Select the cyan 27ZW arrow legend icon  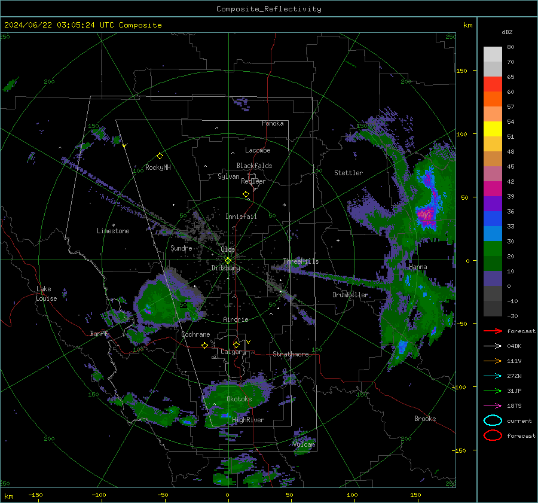pos(493,376)
